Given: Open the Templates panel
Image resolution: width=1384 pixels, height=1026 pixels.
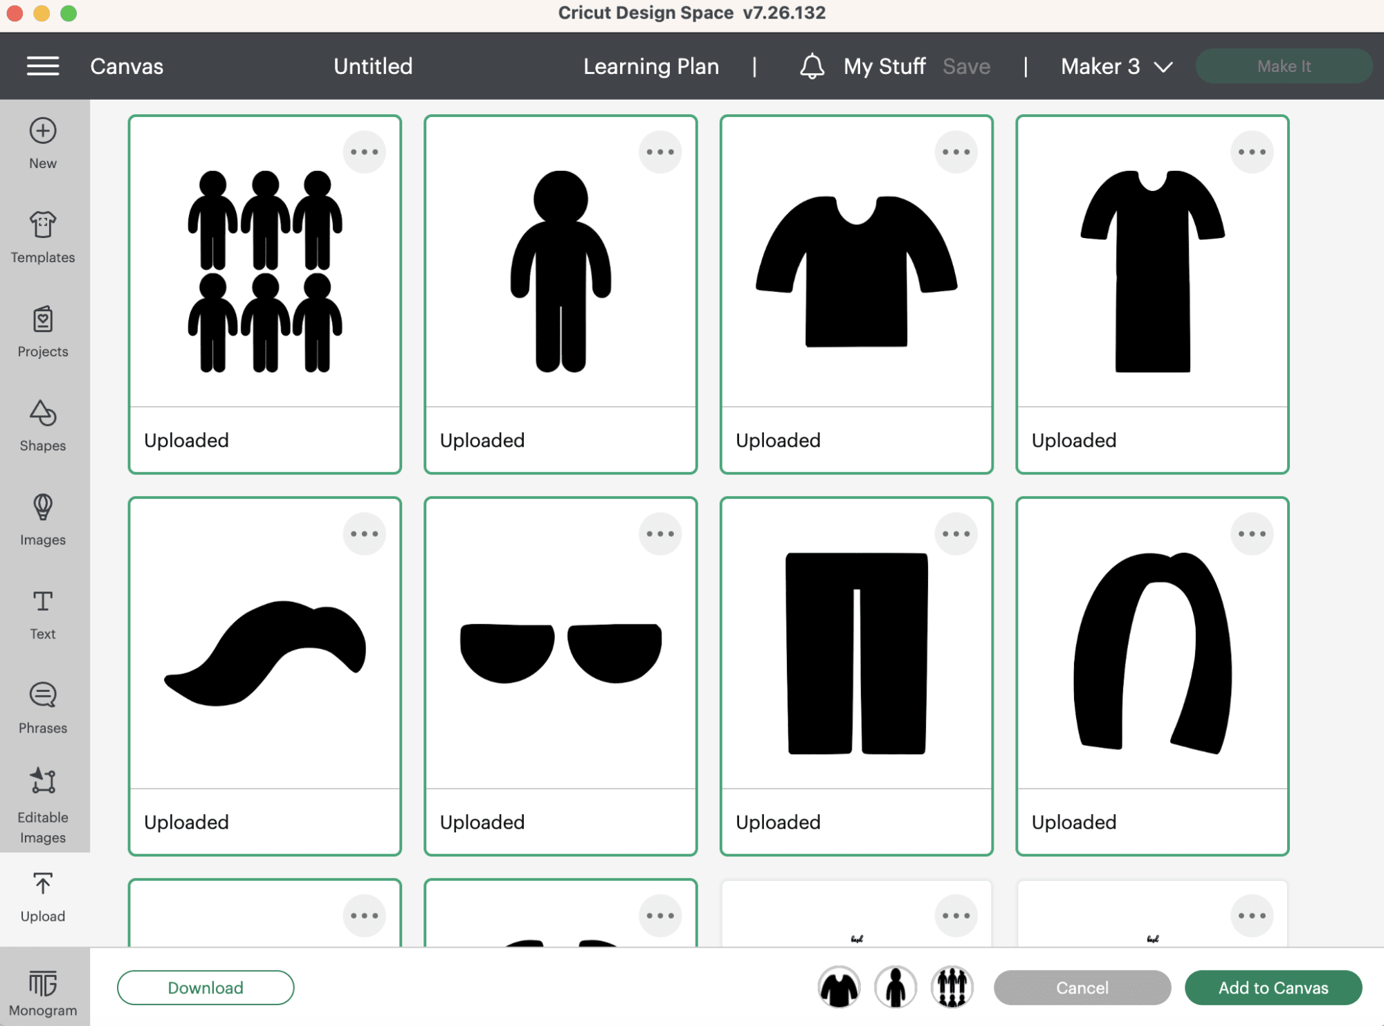Looking at the screenshot, I should point(44,236).
